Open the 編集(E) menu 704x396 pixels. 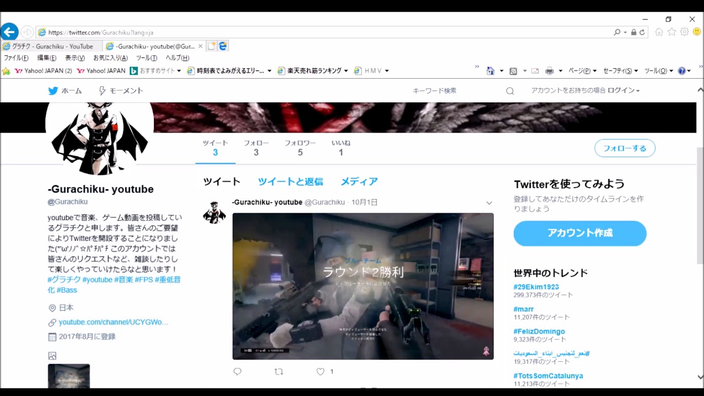coord(47,58)
